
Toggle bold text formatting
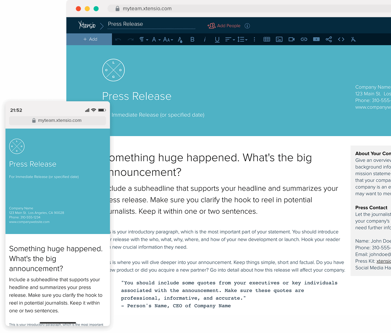click(192, 39)
